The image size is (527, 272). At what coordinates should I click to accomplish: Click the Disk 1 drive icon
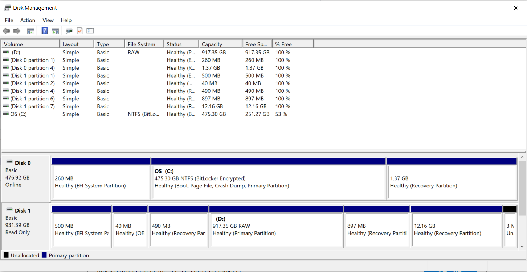(9, 210)
